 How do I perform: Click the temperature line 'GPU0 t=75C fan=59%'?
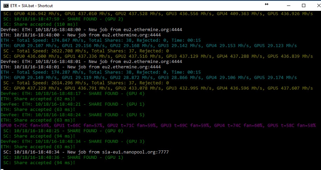[158, 125]
